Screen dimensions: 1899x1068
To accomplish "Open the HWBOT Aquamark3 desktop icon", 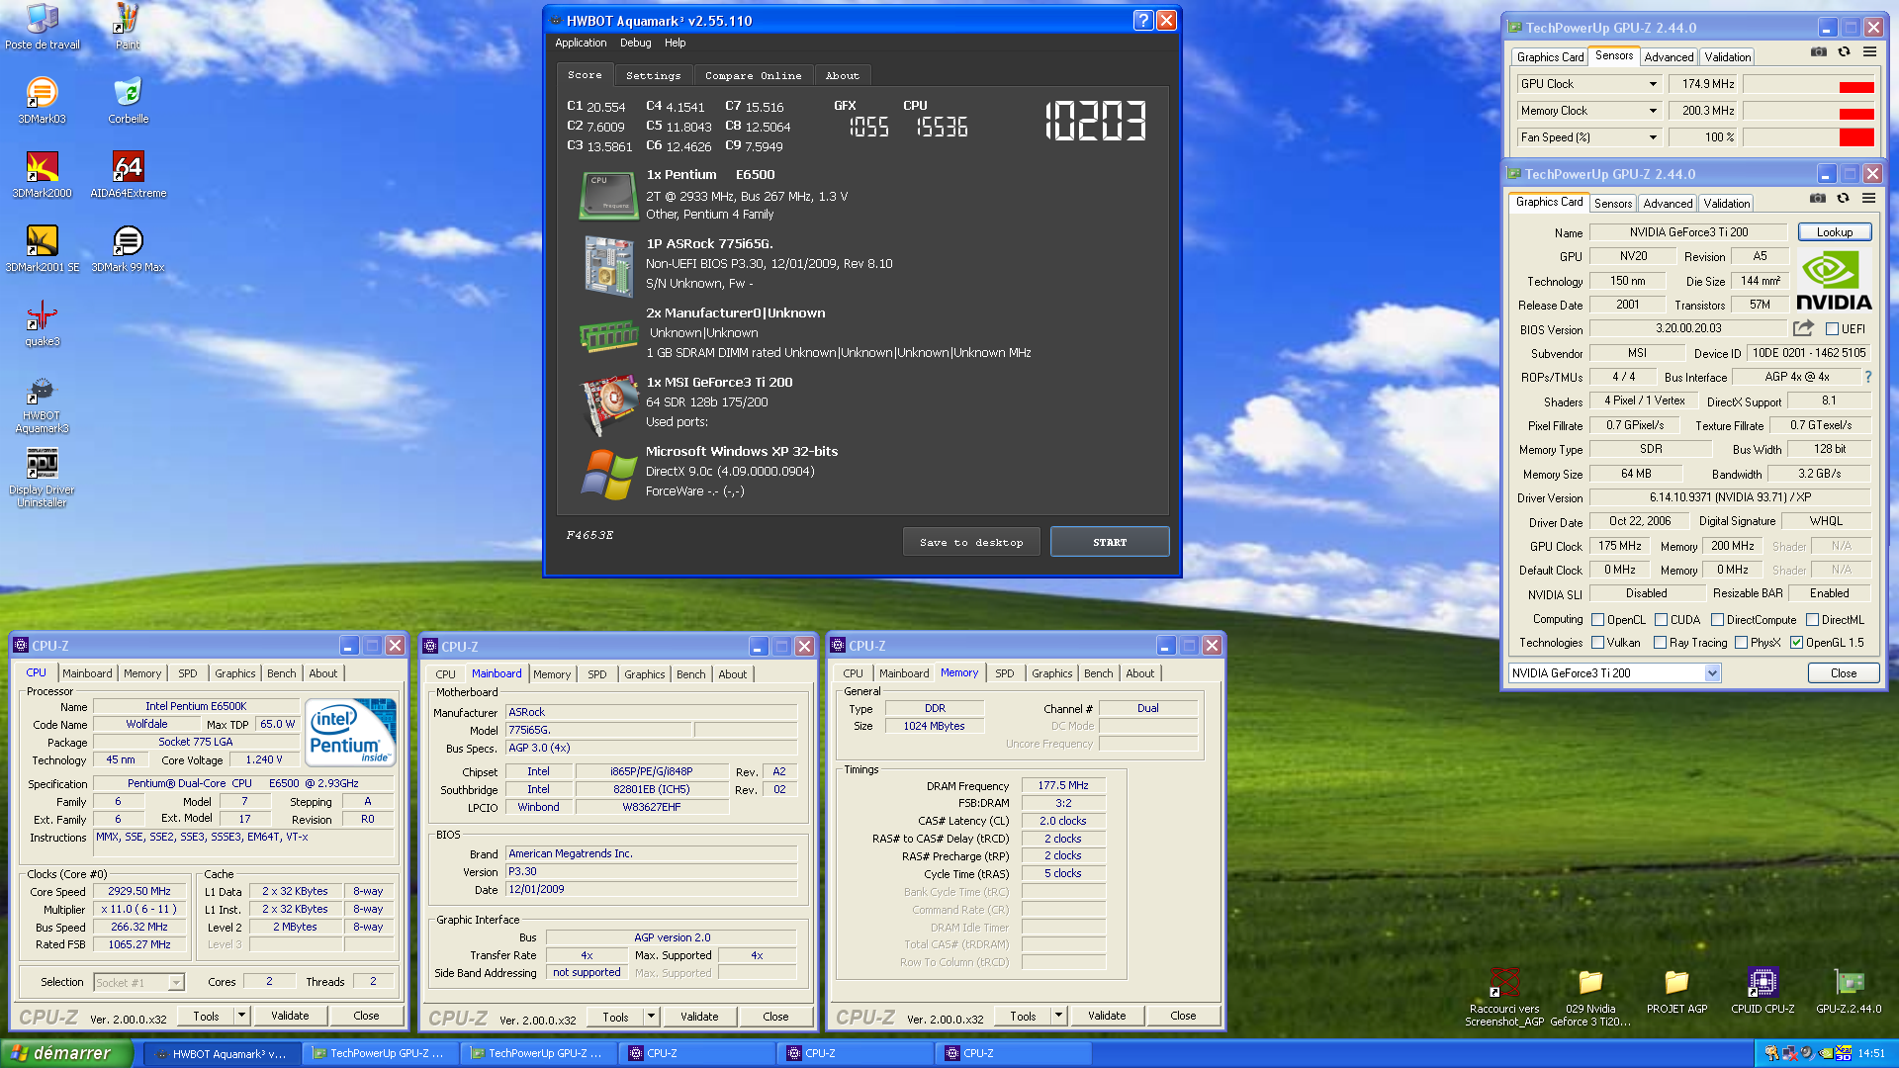I will click(42, 404).
